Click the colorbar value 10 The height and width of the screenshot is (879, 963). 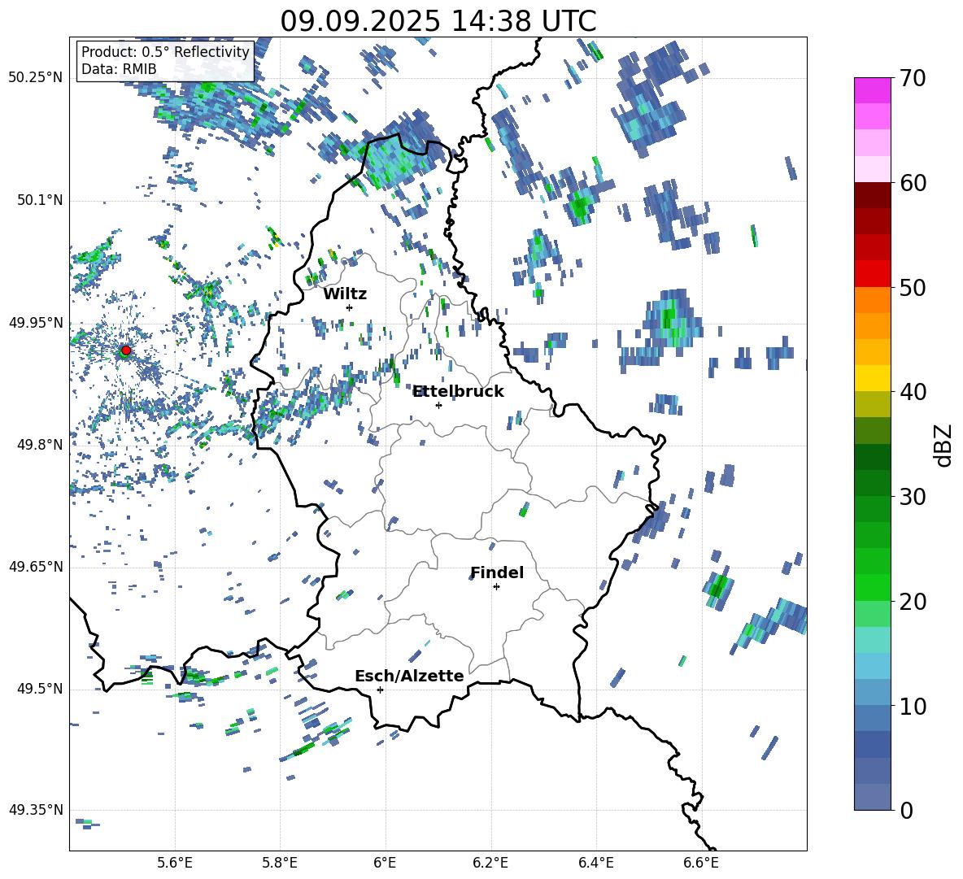[913, 706]
